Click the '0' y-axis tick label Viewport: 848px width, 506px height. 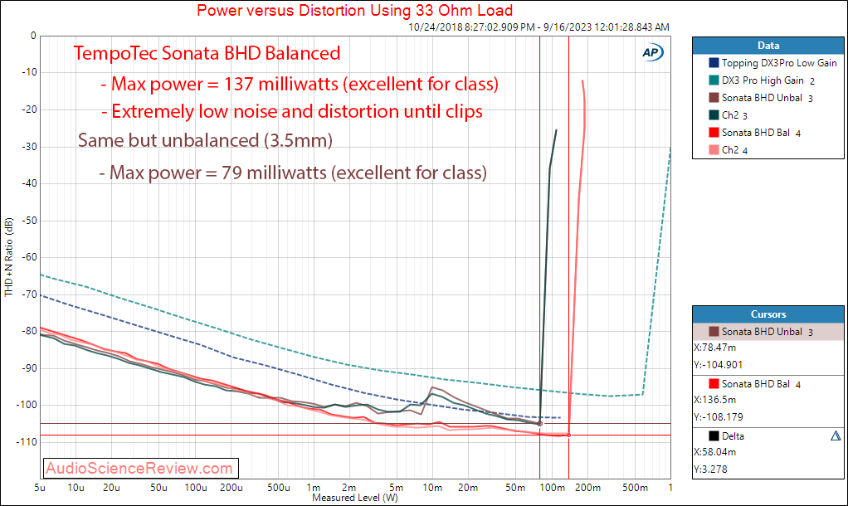(x=33, y=36)
